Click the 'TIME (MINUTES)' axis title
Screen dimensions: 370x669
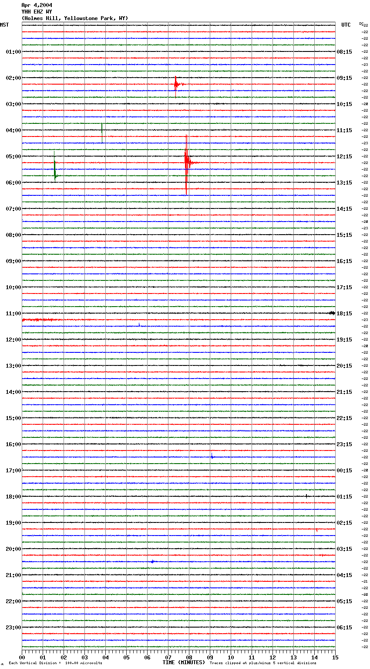(x=184, y=662)
